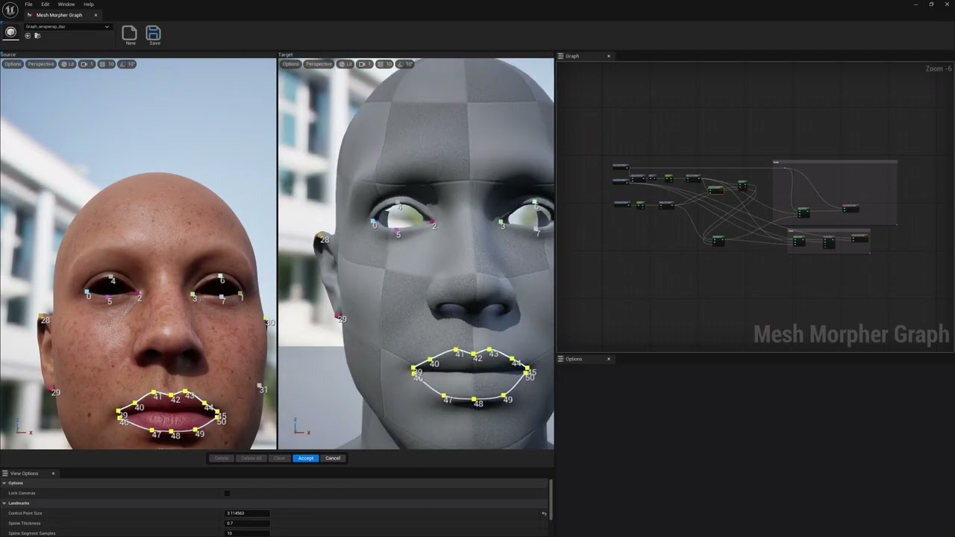Enable the Lock Cameras checkbox
955x537 pixels.
(227, 493)
